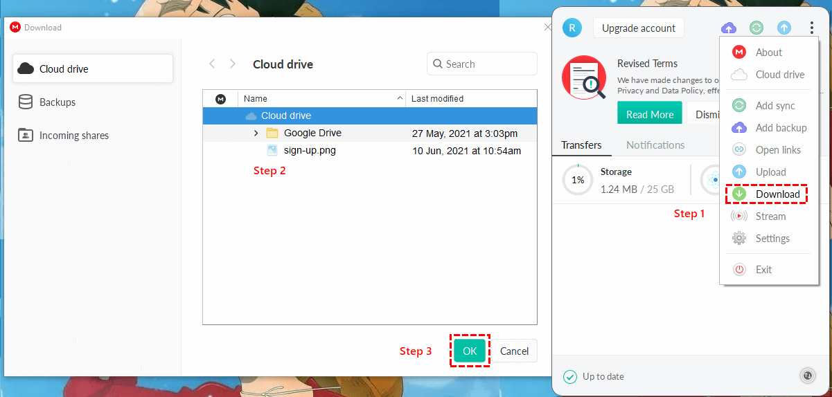The height and width of the screenshot is (397, 832).
Task: Dismiss the Revised Terms notice
Action: [703, 114]
